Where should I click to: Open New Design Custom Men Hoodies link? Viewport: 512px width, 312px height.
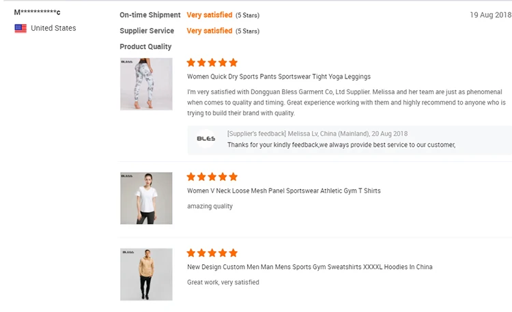[309, 267]
